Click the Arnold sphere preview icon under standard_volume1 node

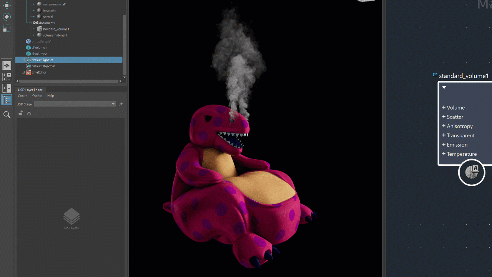[472, 172]
